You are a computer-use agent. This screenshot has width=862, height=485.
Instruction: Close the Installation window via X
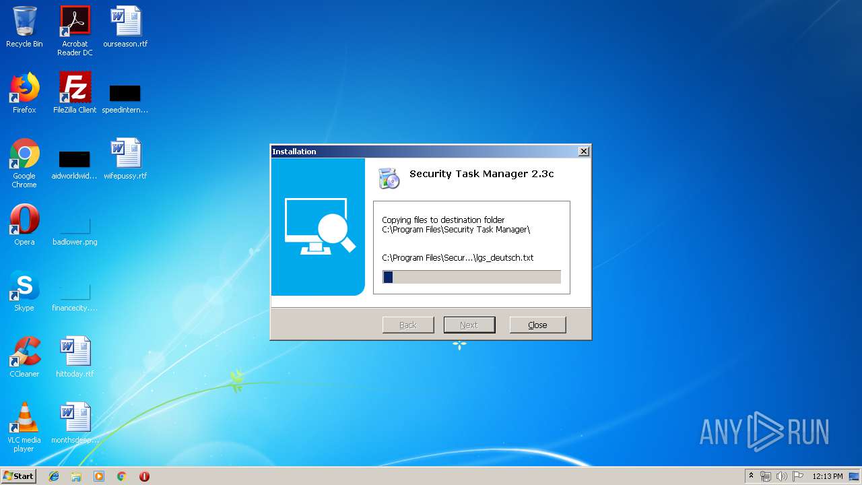click(584, 152)
